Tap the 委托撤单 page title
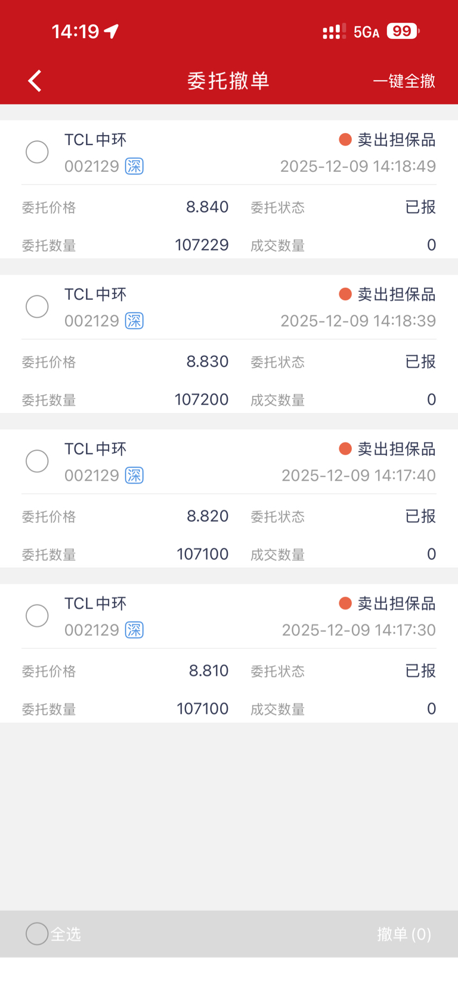Image resolution: width=458 pixels, height=994 pixels. pos(228,81)
